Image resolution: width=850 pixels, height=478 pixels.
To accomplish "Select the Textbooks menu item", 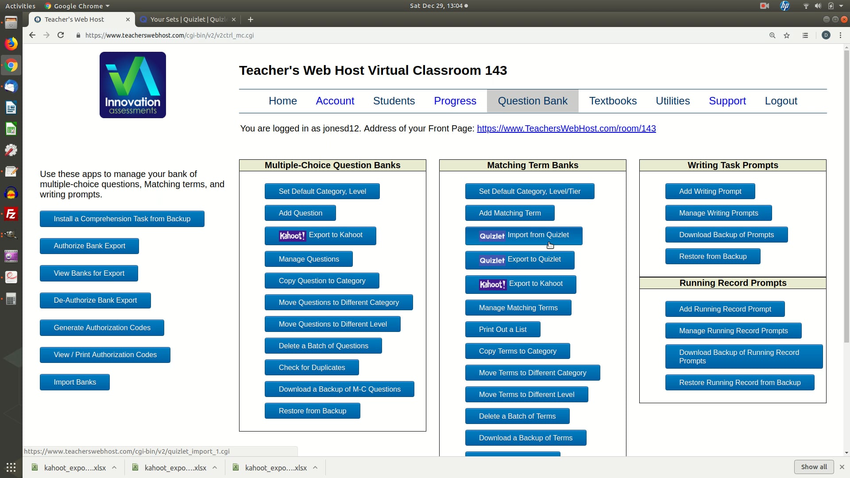I will [x=613, y=100].
